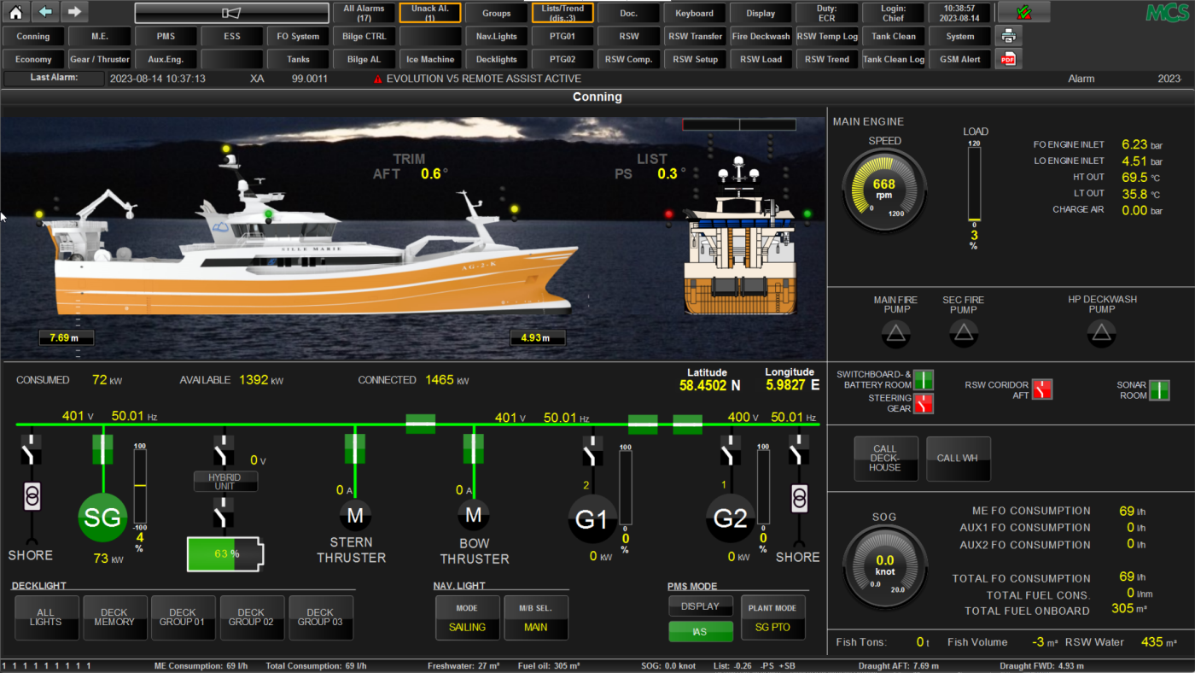The height and width of the screenshot is (673, 1195).
Task: Toggle the stern thruster breaker
Action: (354, 448)
